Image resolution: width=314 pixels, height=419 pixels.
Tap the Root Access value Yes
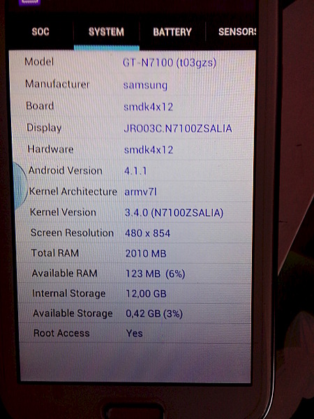pyautogui.click(x=134, y=333)
